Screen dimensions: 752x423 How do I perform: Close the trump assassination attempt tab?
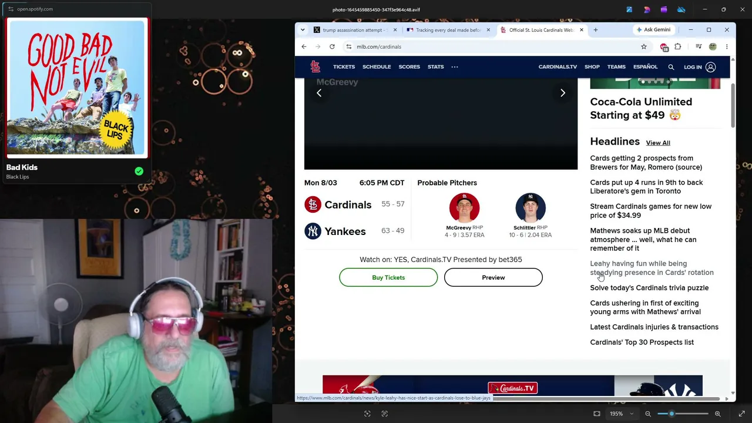click(395, 30)
